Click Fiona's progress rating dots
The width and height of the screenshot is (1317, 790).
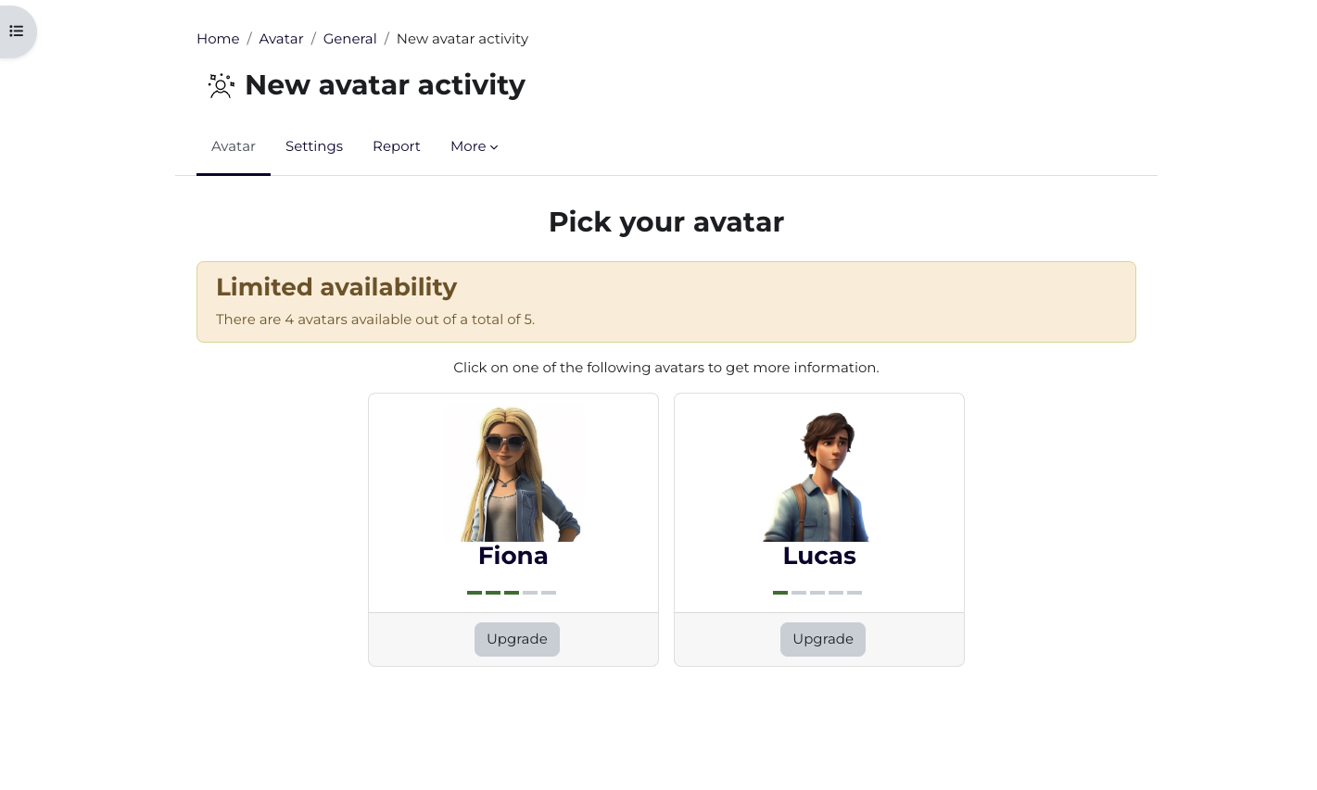(x=511, y=593)
